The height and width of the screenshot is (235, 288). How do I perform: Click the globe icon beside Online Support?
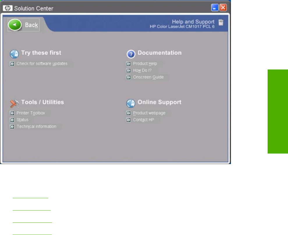(131, 103)
